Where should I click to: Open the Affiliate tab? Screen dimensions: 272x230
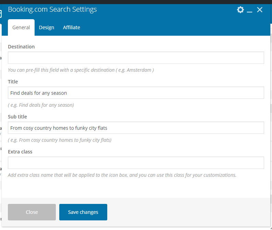point(72,27)
